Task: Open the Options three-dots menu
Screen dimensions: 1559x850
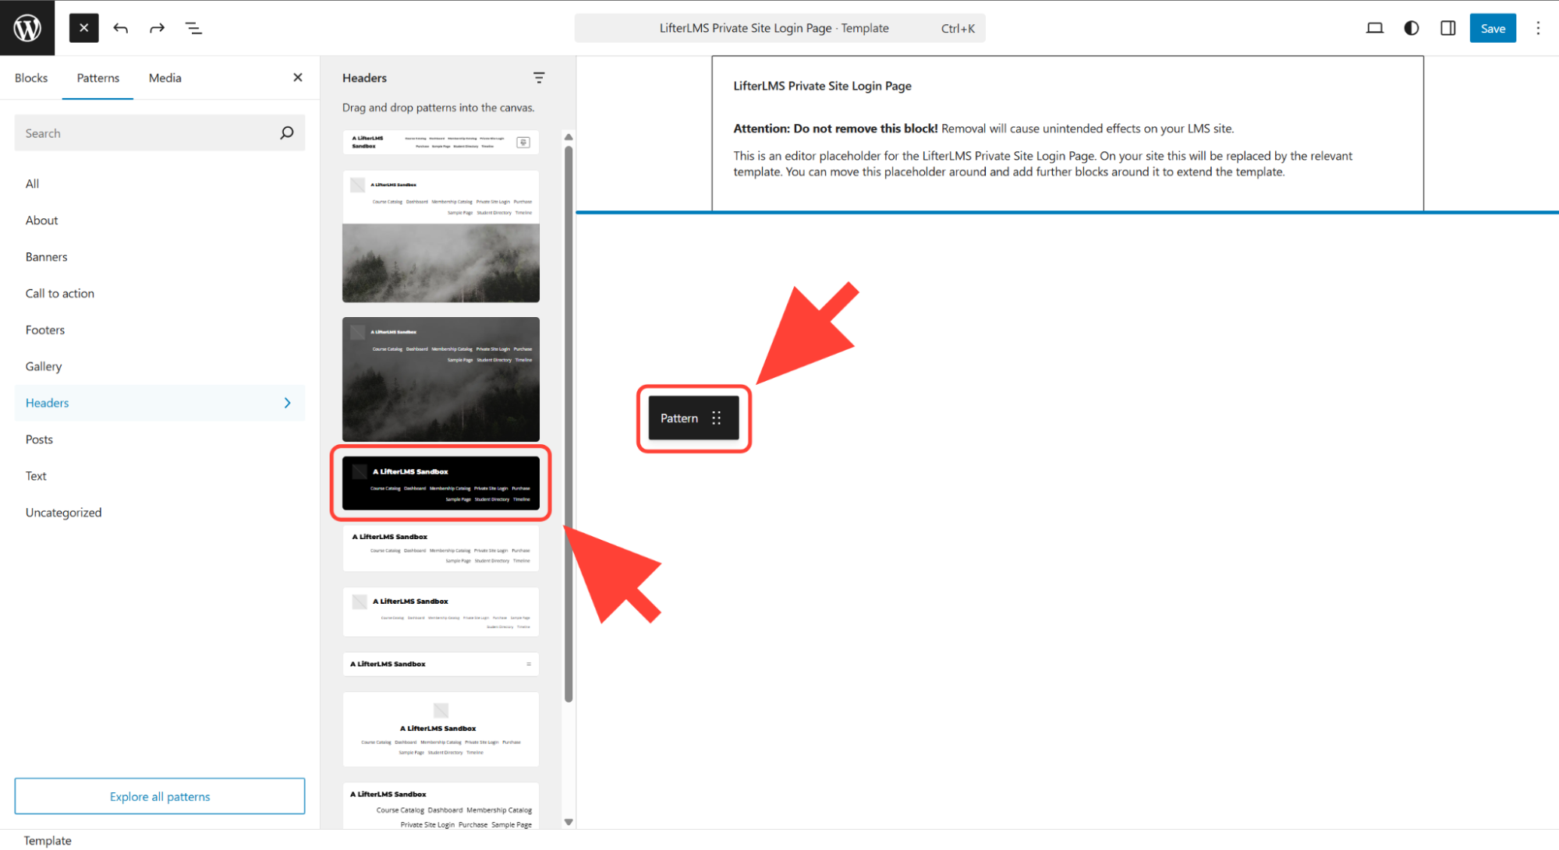Action: point(1538,28)
